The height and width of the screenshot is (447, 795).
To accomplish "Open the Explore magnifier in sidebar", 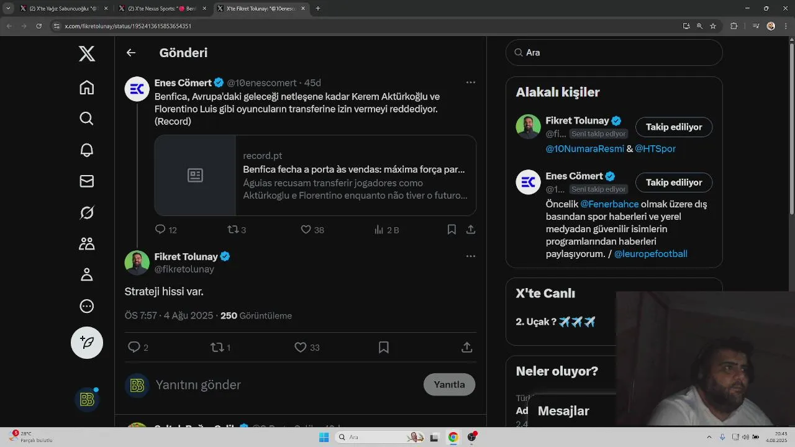I will [x=87, y=119].
